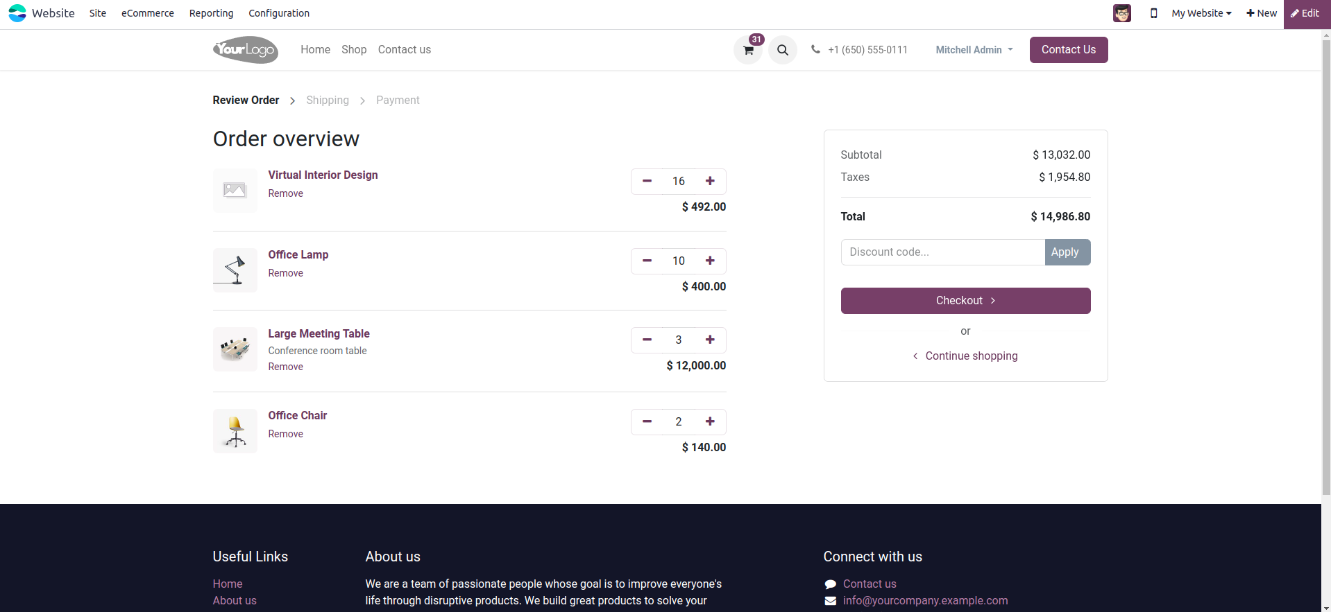Decrease Office Lamp quantity with minus
Viewport: 1331px width, 612px height.
point(647,261)
